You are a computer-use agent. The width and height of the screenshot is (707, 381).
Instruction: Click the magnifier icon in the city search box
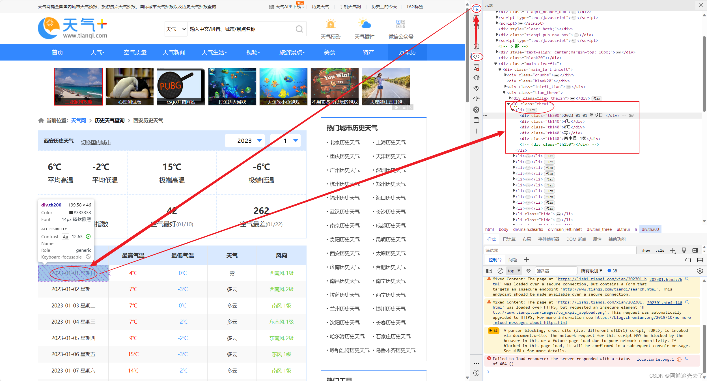tap(299, 29)
